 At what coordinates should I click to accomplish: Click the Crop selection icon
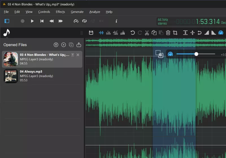(175, 33)
